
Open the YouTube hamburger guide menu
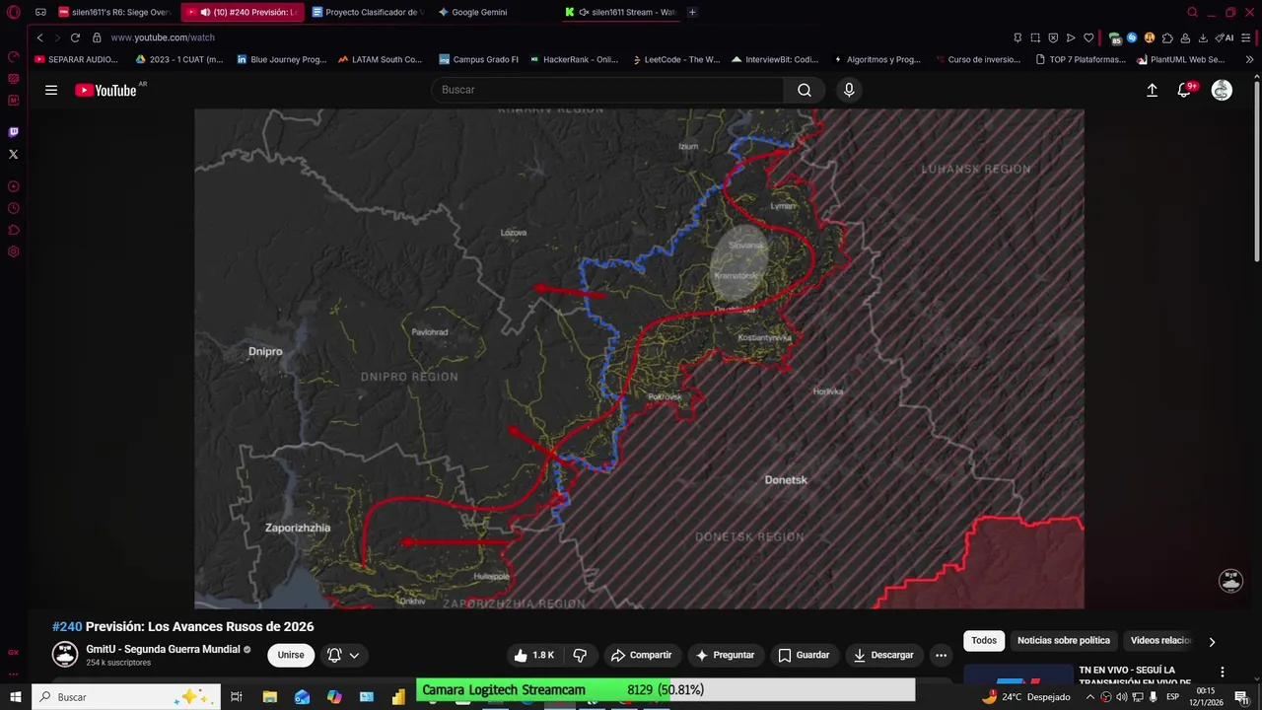[x=51, y=90]
